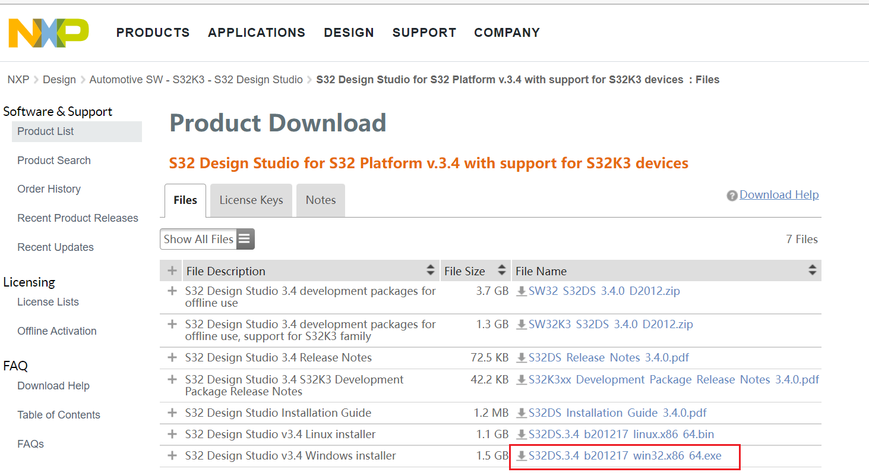Download S32DS Installation Guide 3.4.0.pdf
The image size is (869, 475).
click(x=618, y=413)
